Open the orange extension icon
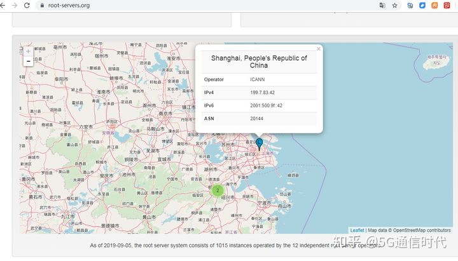Screen dimensions: 458x261 (x=434, y=5)
